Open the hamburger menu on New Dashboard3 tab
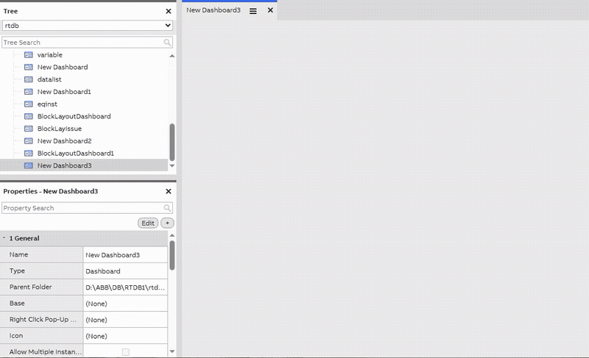Screen dimensions: 589x358 click(253, 11)
